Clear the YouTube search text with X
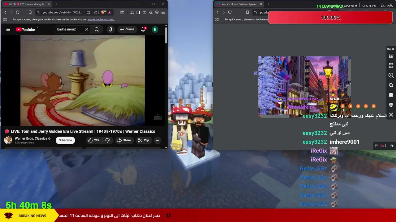The width and height of the screenshot is (396, 222). pyautogui.click(x=87, y=29)
